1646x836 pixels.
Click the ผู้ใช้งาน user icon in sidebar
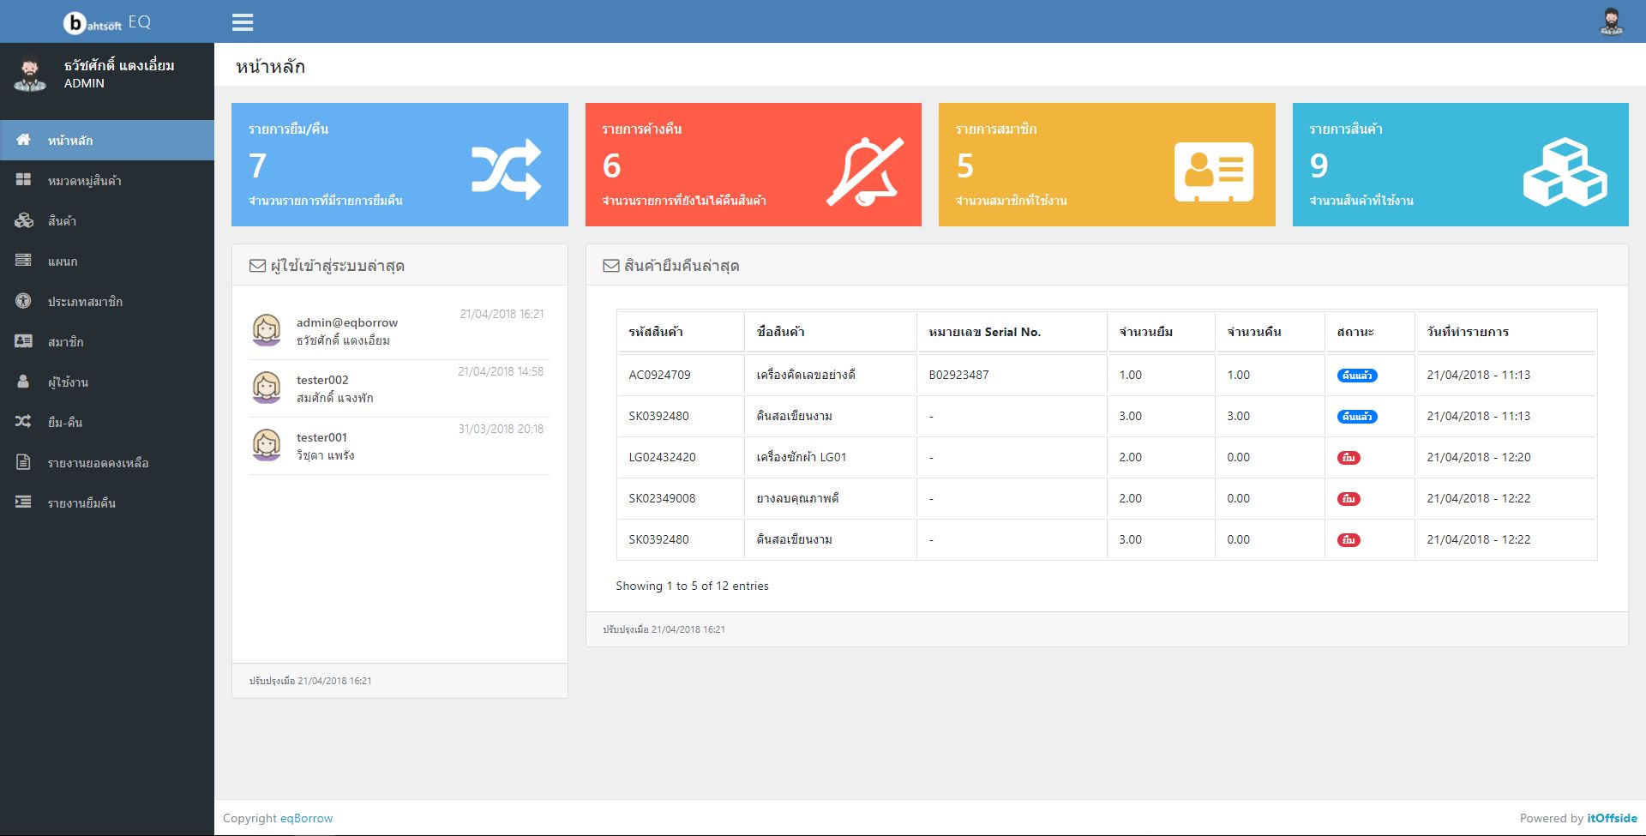23,382
